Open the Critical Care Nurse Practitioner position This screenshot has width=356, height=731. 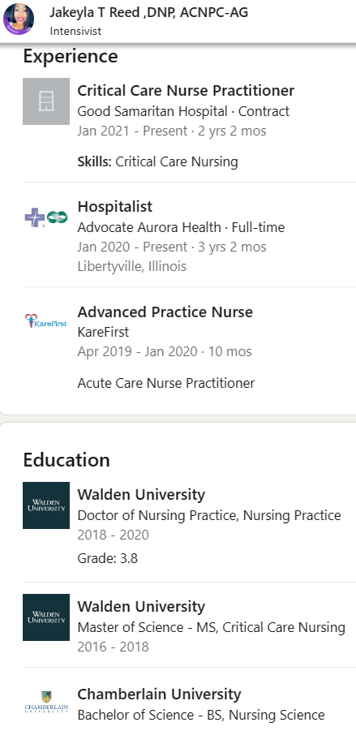[x=186, y=90]
